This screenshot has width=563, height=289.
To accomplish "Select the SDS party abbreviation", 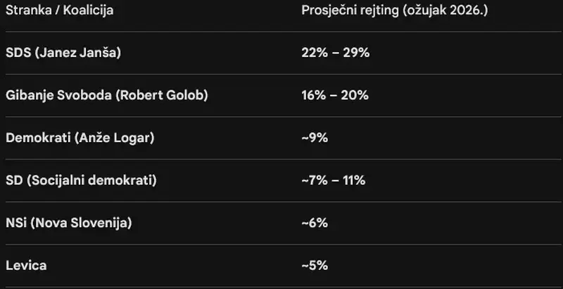I will point(18,53).
